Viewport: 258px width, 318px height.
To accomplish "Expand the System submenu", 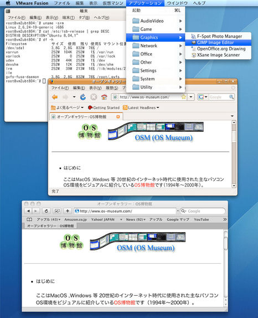I will pos(156,79).
